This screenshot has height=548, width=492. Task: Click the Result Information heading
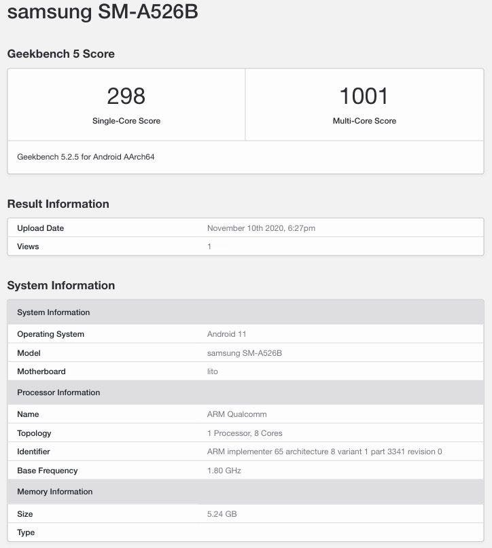58,204
